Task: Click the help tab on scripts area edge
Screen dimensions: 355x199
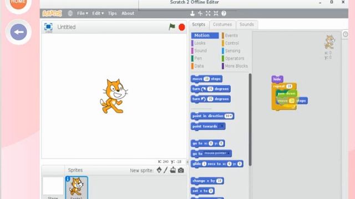Action: (345, 34)
